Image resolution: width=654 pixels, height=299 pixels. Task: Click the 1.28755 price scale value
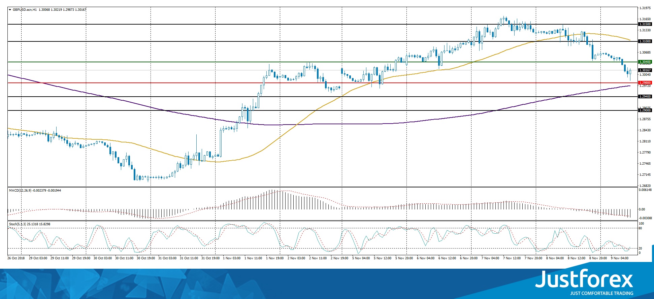click(x=645, y=119)
